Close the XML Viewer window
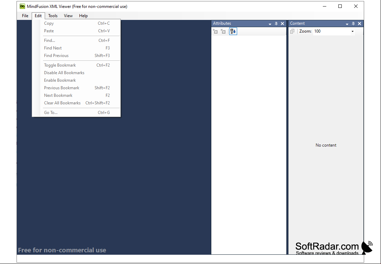 click(x=356, y=6)
